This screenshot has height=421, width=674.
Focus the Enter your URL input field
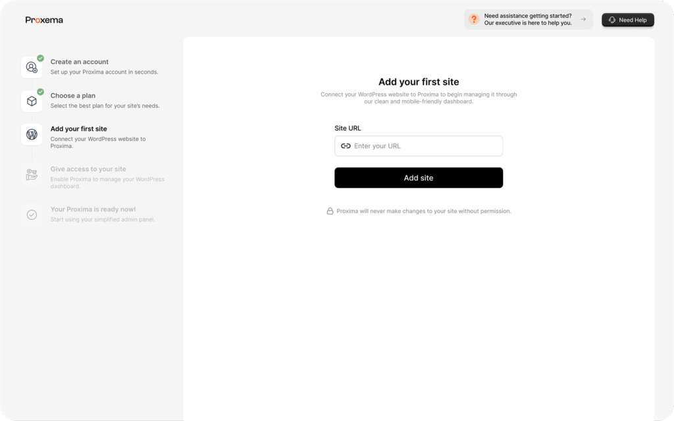pyautogui.click(x=419, y=146)
